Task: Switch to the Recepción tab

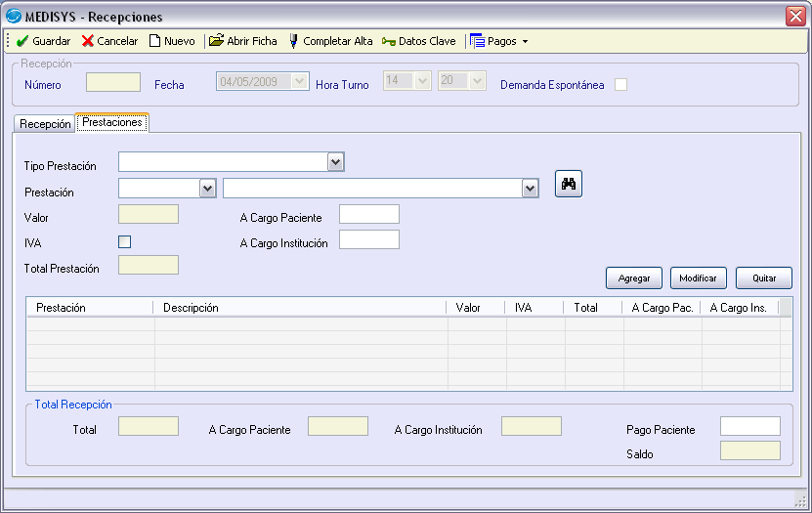Action: [x=45, y=124]
